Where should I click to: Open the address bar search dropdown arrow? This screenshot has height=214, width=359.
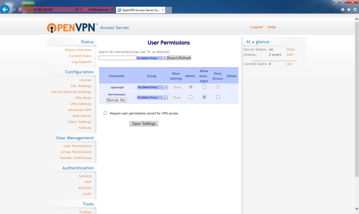click(81, 9)
